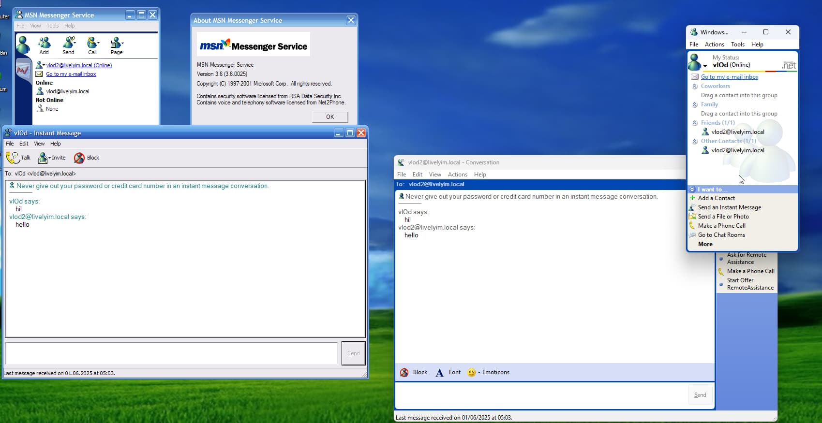Click Go to Chat Rooms icon

[692, 235]
